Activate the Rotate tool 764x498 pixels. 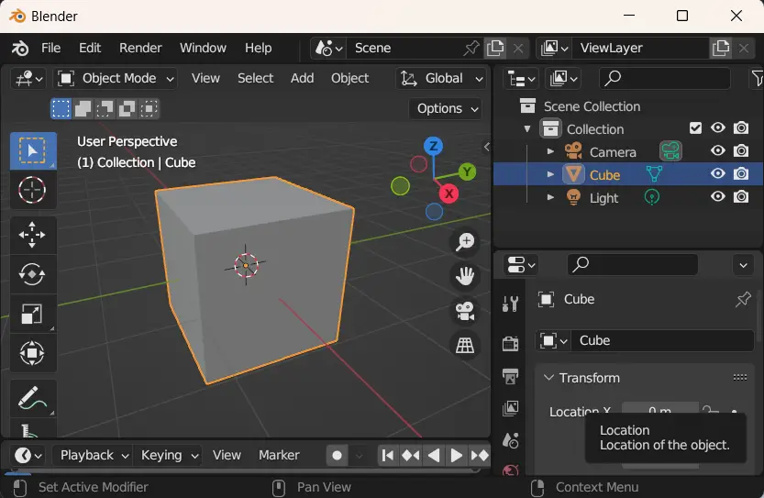32,274
